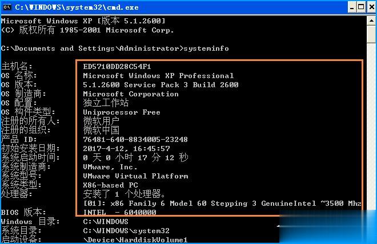The height and width of the screenshot is (244, 377).
Task: Click the Windows 目录 label
Action: point(30,221)
